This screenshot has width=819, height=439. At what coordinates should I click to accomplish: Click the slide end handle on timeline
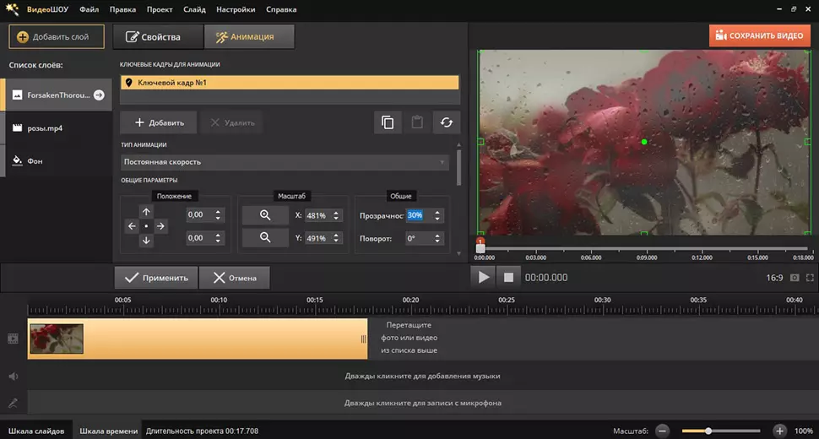[x=364, y=339]
